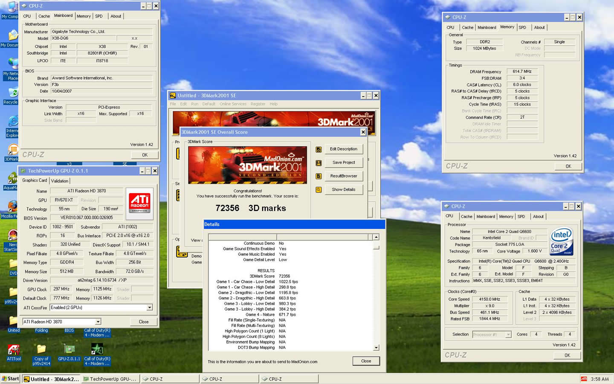Open the File menu in 3DMark2001 SE
The height and width of the screenshot is (384, 614).
(173, 104)
